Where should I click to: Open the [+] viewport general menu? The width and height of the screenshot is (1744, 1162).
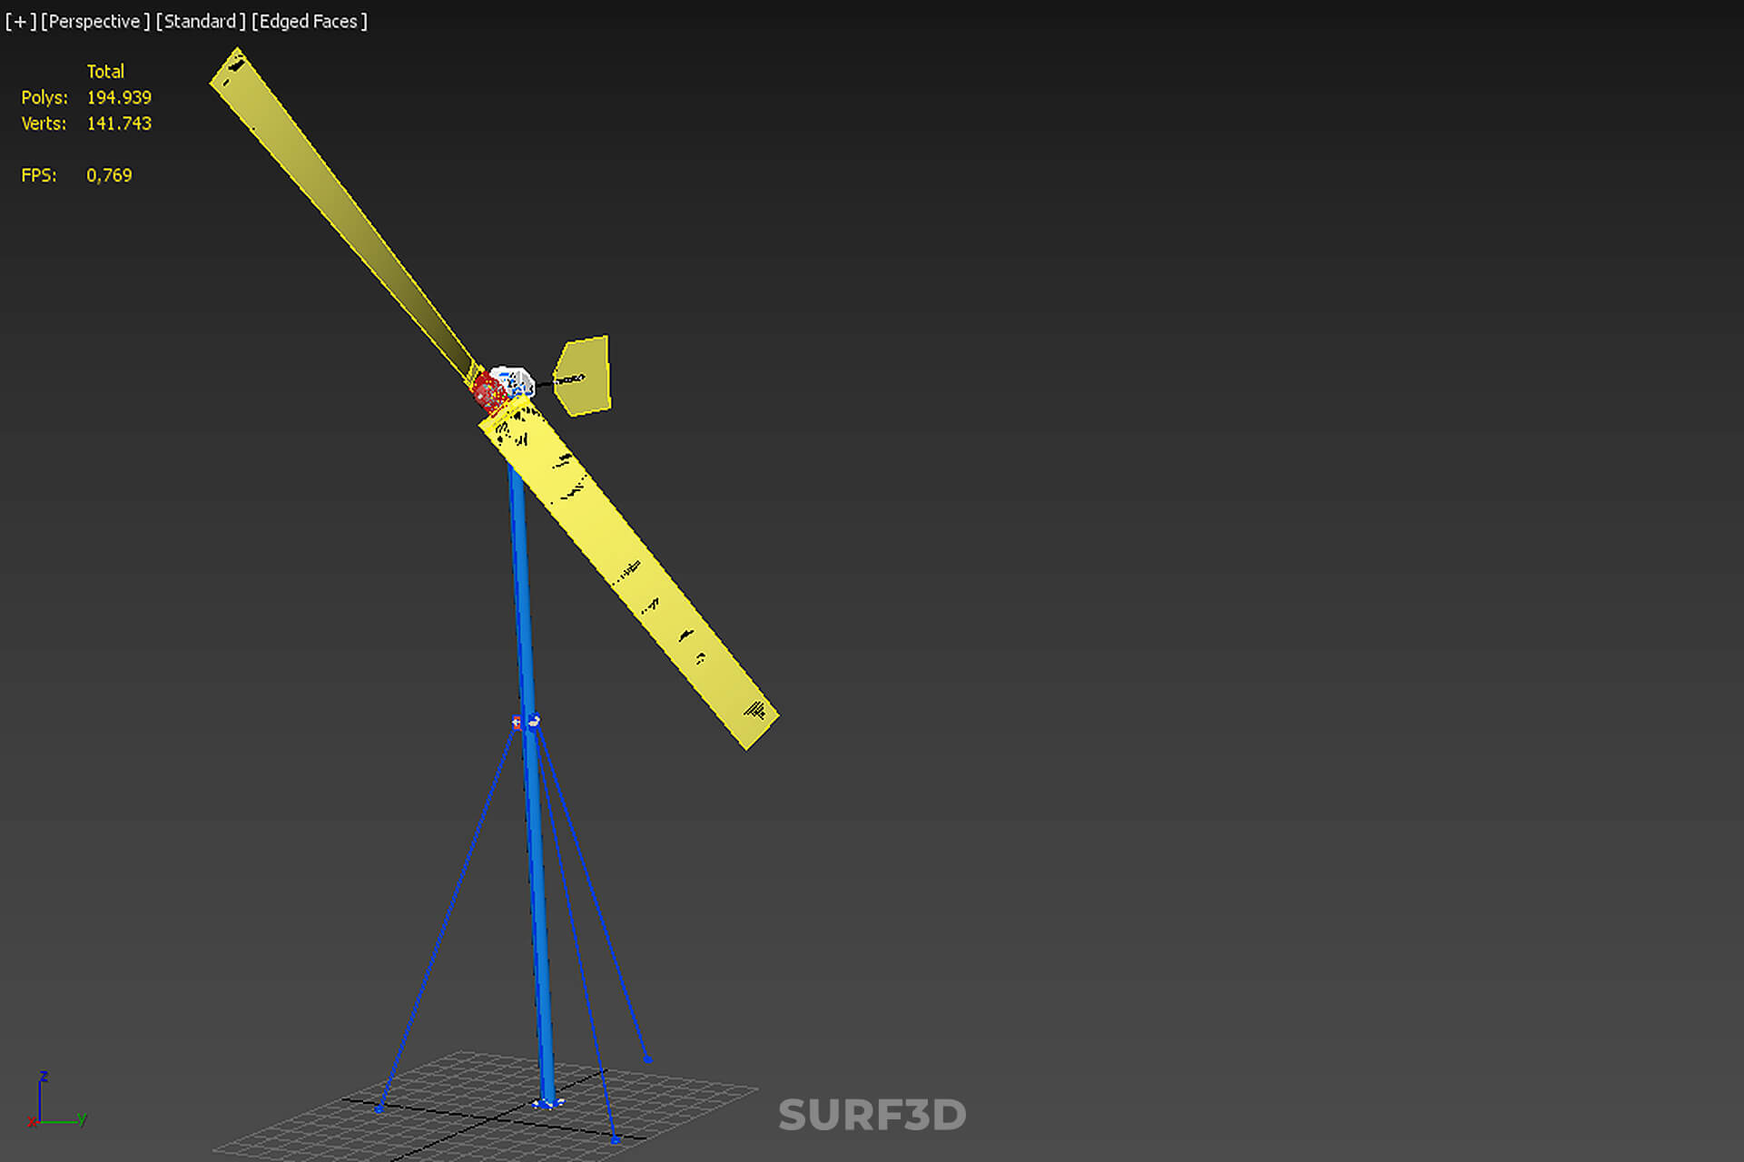click(21, 21)
